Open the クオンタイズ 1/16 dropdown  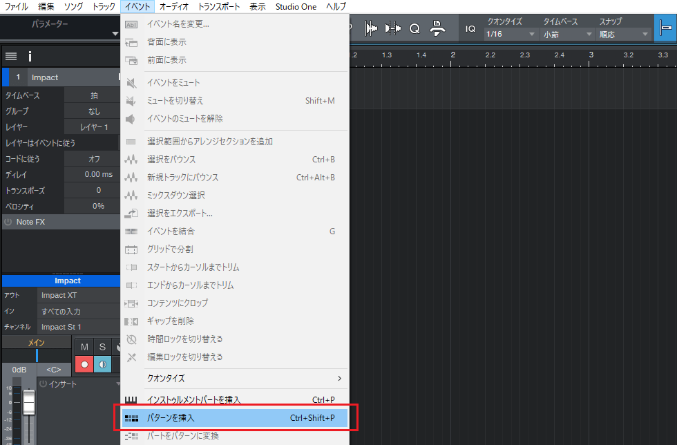[511, 34]
